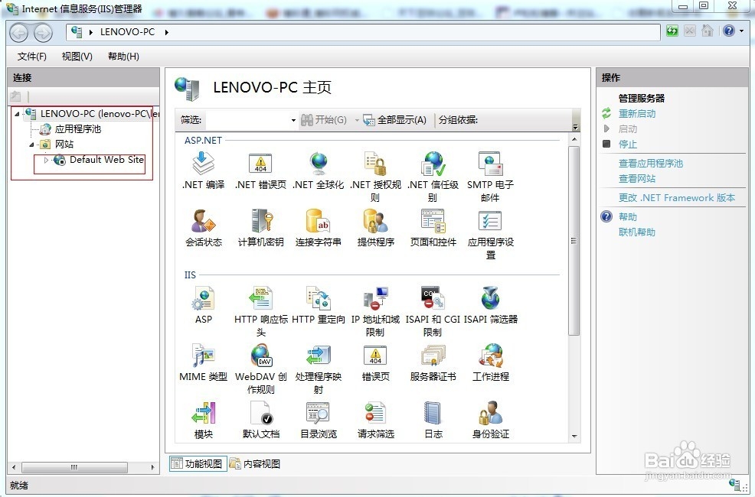Open the WebDAV 创作规则 icon
This screenshot has width=755, height=497.
tap(260, 356)
